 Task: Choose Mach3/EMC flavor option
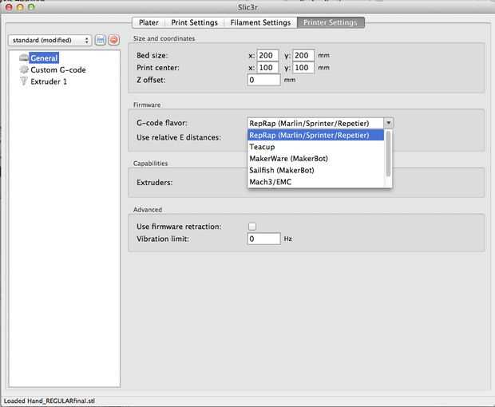coord(315,182)
